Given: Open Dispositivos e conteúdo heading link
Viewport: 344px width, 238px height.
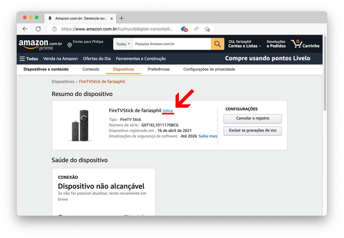Looking at the screenshot, I should 46,69.
